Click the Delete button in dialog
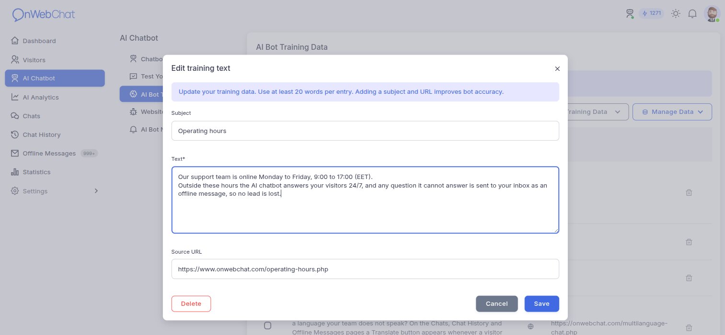Screen dimensions: 725x335 (191, 304)
